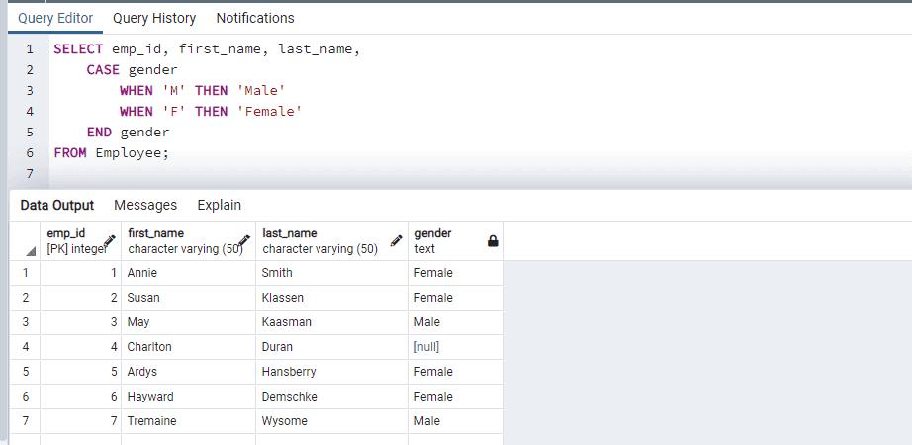
Task: Select row 4 via its row number
Action: click(25, 347)
